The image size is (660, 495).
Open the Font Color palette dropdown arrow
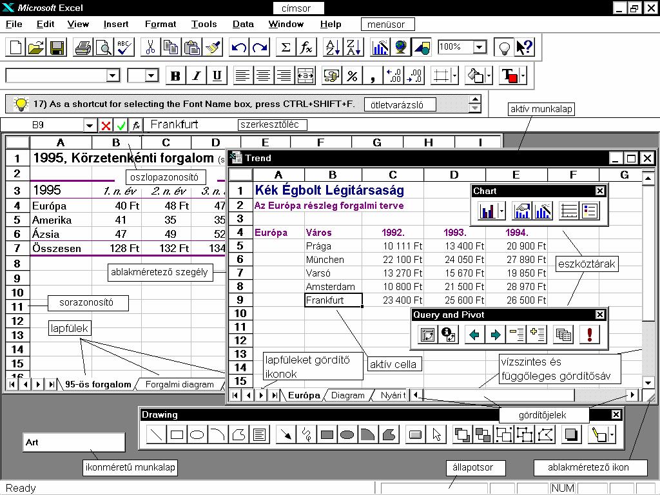click(x=523, y=76)
